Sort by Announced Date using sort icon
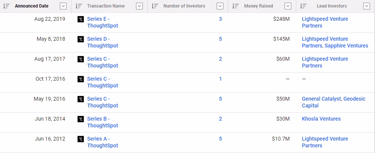This screenshot has height=153, width=375. pos(6,6)
